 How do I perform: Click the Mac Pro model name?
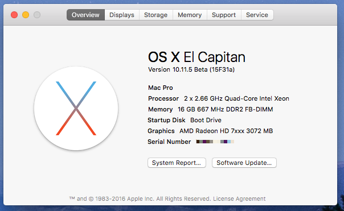[161, 88]
